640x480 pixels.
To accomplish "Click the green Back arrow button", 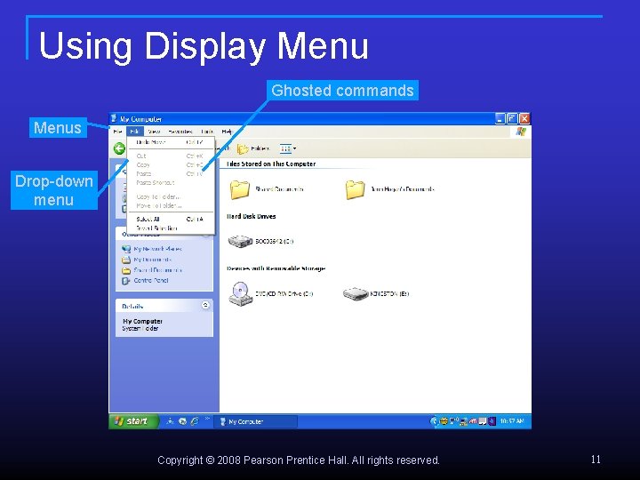I will coord(119,148).
